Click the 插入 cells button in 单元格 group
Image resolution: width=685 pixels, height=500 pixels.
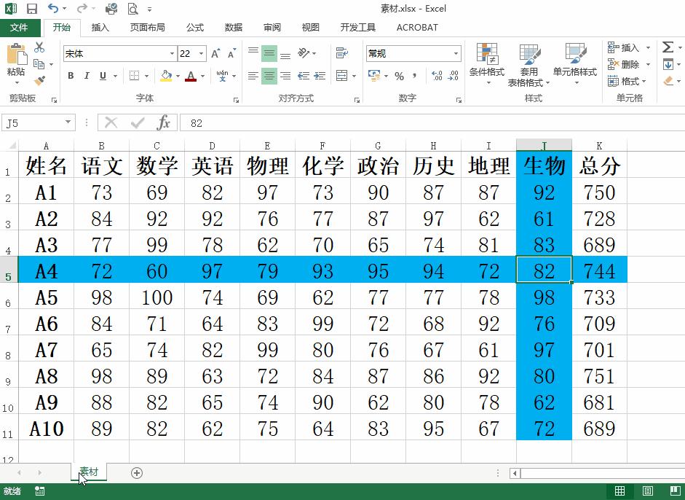pyautogui.click(x=624, y=47)
